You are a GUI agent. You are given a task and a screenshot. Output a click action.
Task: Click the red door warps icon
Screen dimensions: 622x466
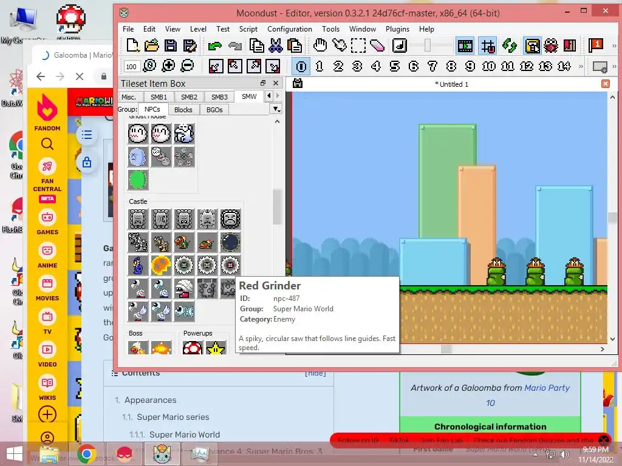(x=570, y=46)
